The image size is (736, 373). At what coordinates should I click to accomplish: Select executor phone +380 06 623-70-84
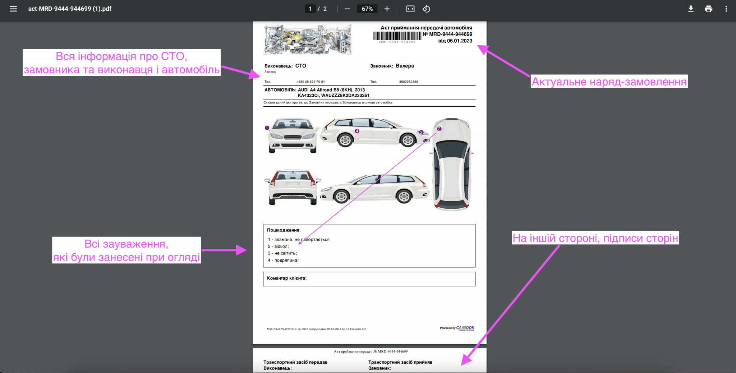point(310,82)
